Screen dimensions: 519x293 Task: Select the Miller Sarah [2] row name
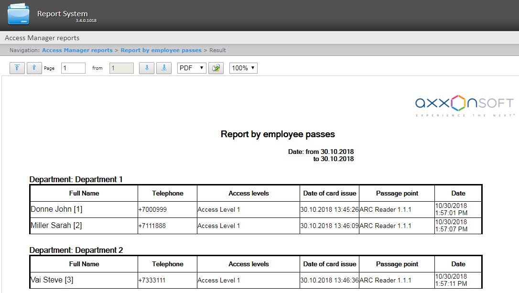click(x=56, y=226)
